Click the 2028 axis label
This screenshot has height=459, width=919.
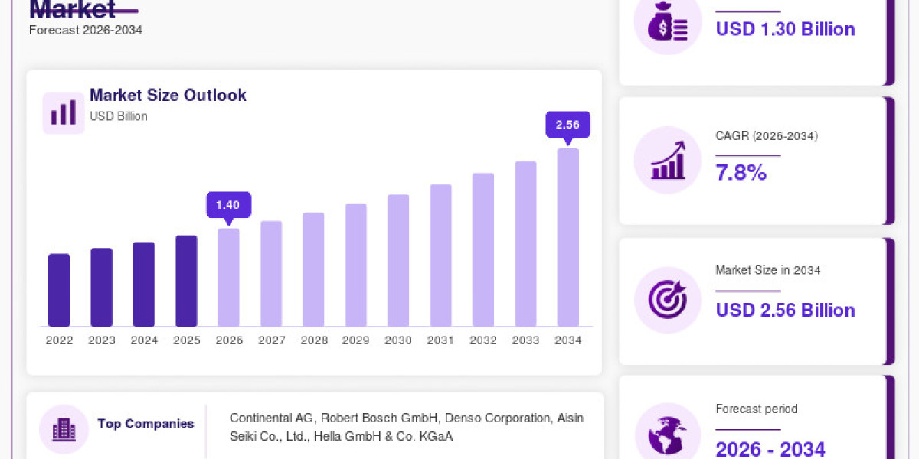click(314, 340)
